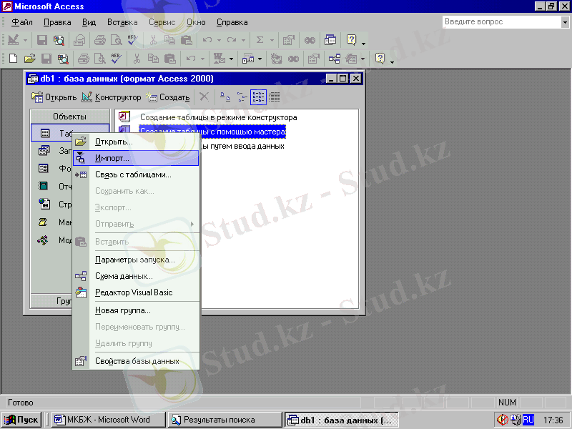Click the Copy icon in the lower toolbar row
Image resolution: width=572 pixels, height=429 pixels.
[x=153, y=59]
